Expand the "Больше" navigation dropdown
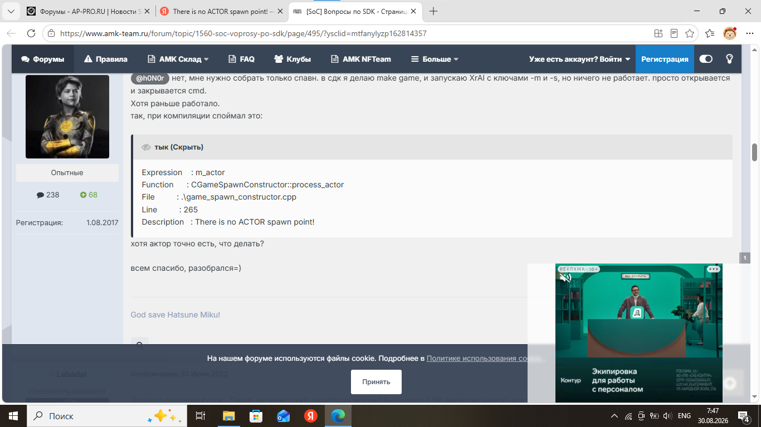The width and height of the screenshot is (761, 427). [x=435, y=59]
